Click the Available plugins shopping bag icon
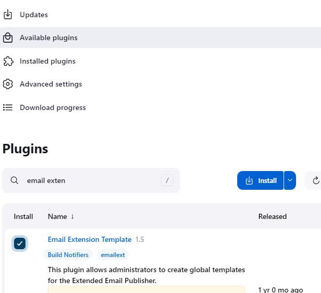321x293 pixels. [x=8, y=38]
